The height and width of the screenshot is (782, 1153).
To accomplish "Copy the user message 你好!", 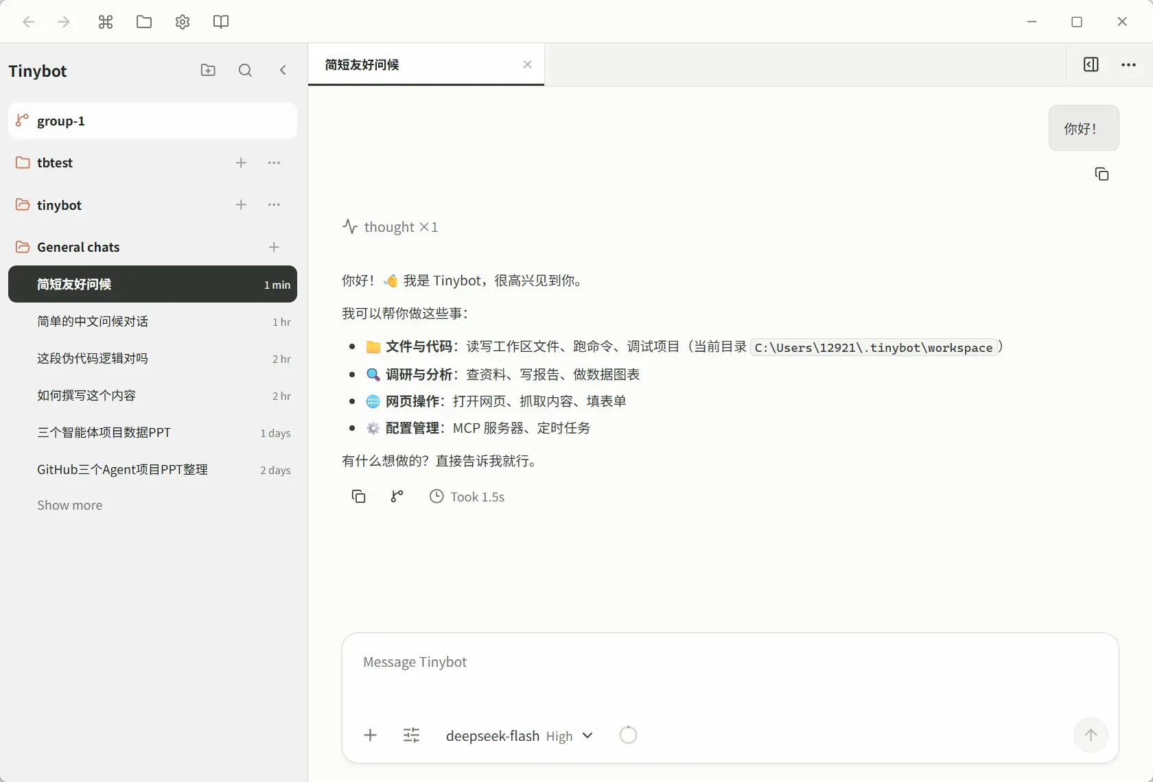I will point(1102,174).
